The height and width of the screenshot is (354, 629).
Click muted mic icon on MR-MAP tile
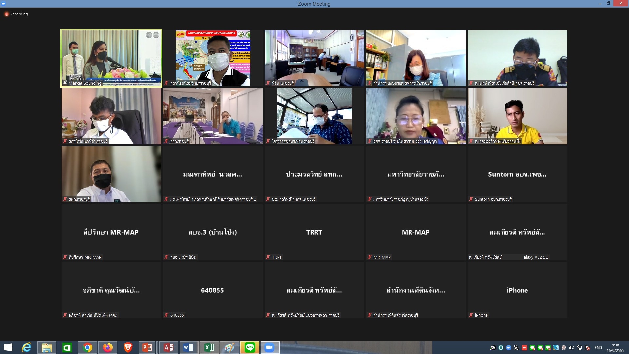[370, 257]
